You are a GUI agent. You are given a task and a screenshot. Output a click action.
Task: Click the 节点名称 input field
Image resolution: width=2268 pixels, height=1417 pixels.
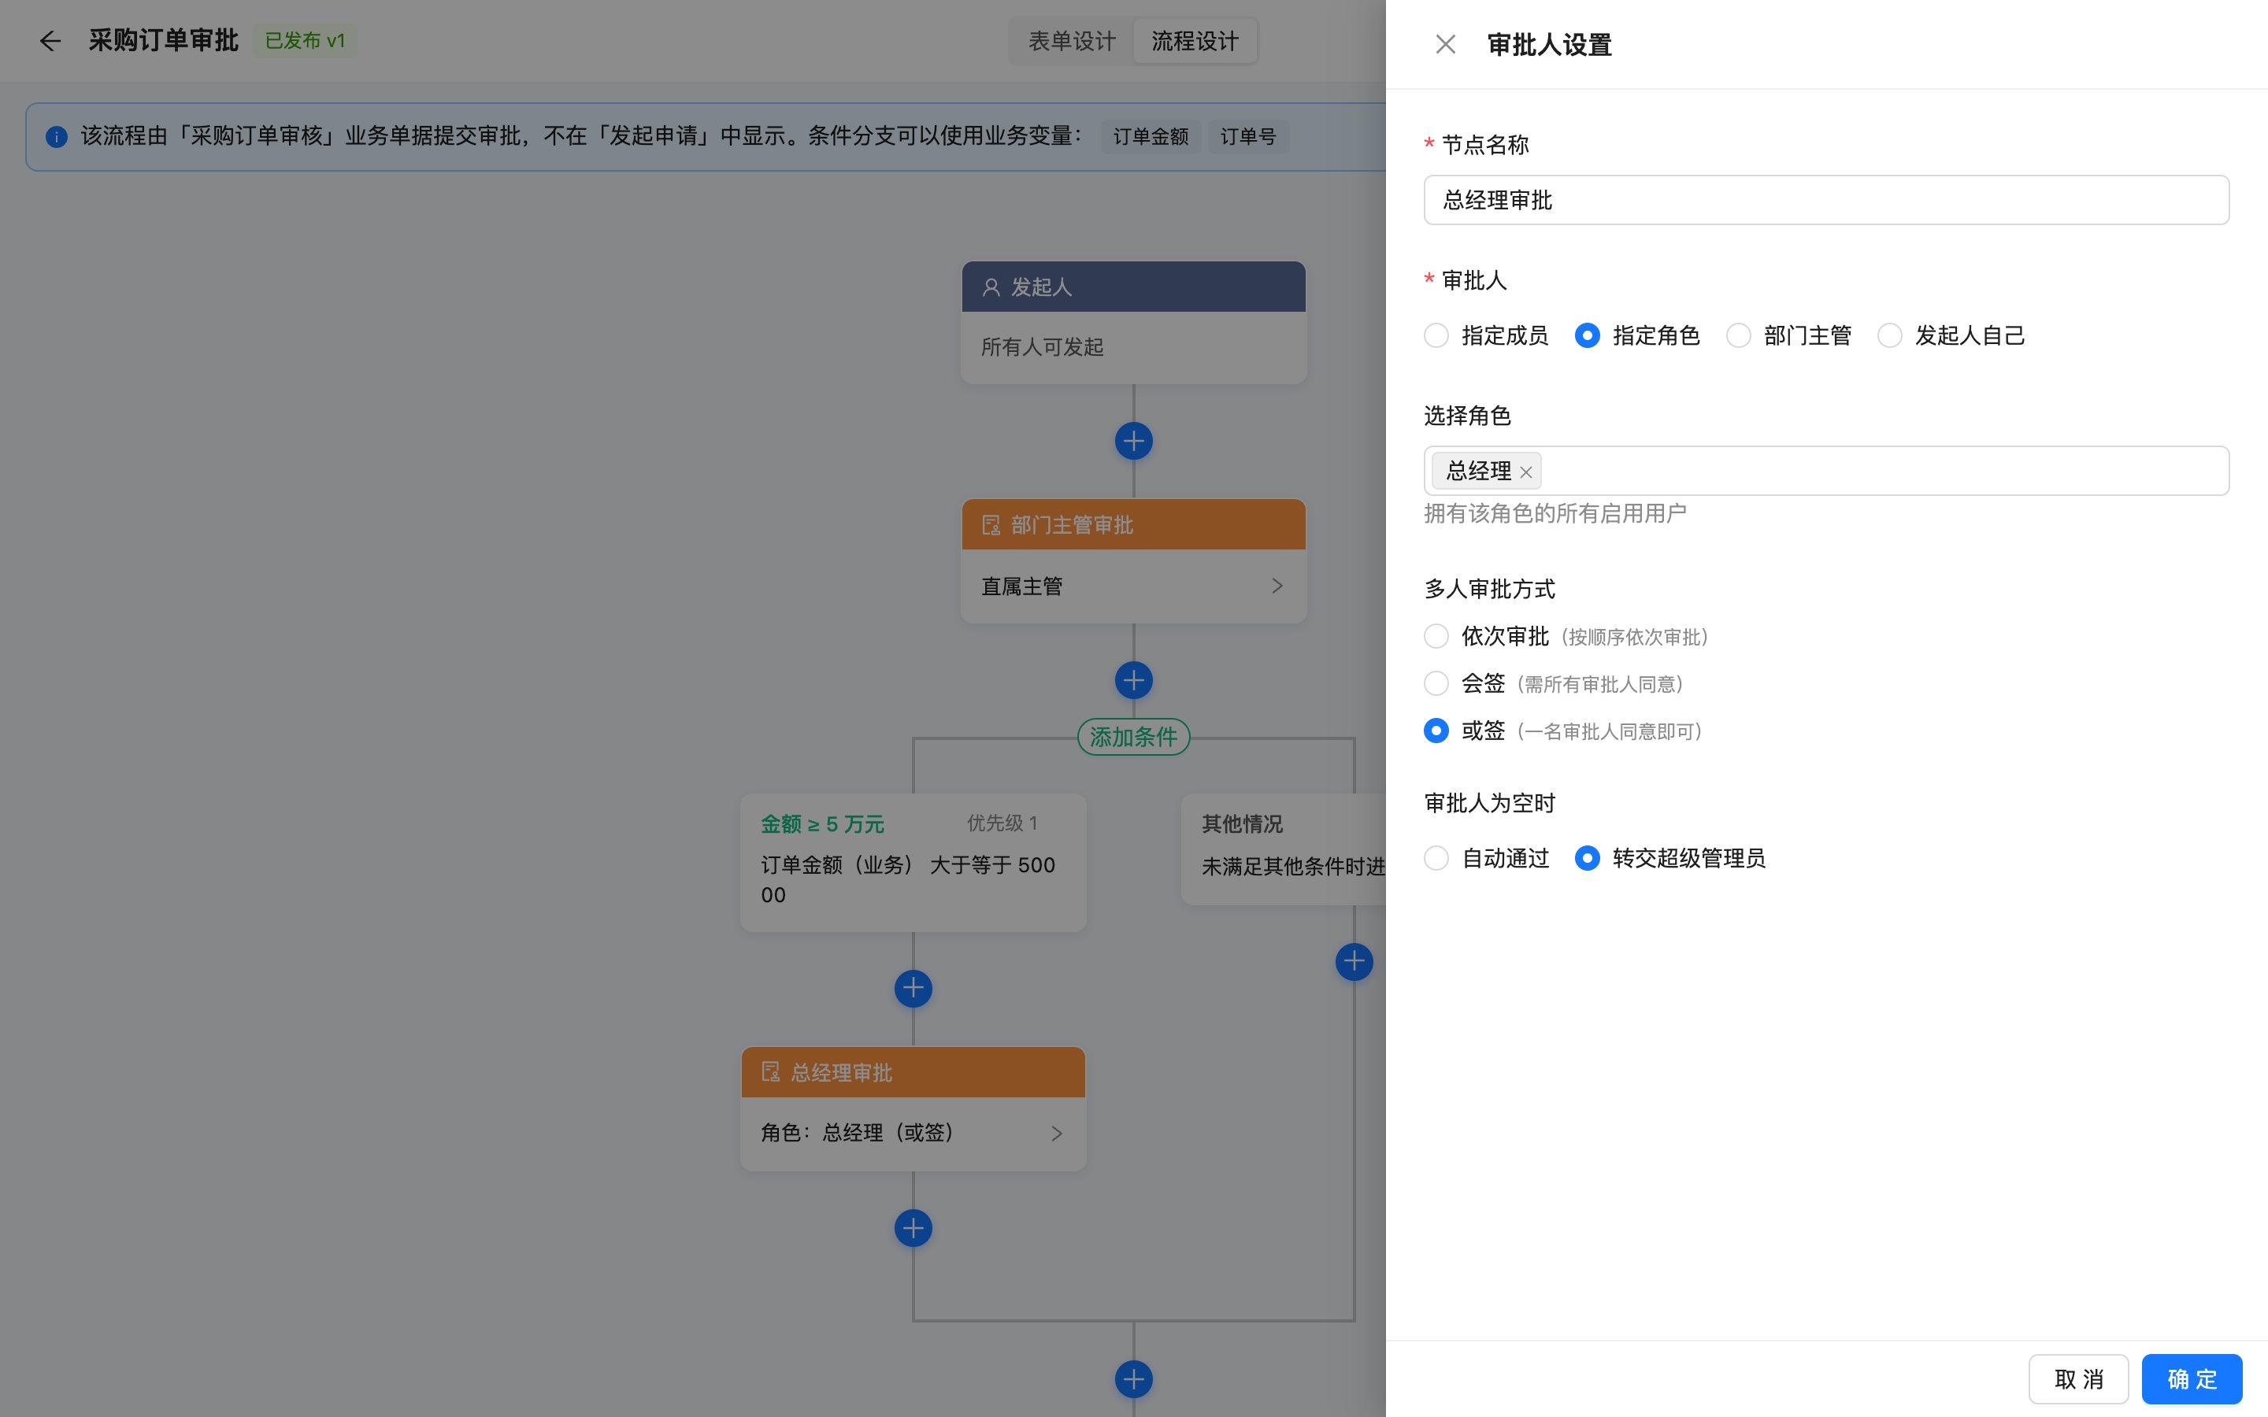click(x=1825, y=200)
